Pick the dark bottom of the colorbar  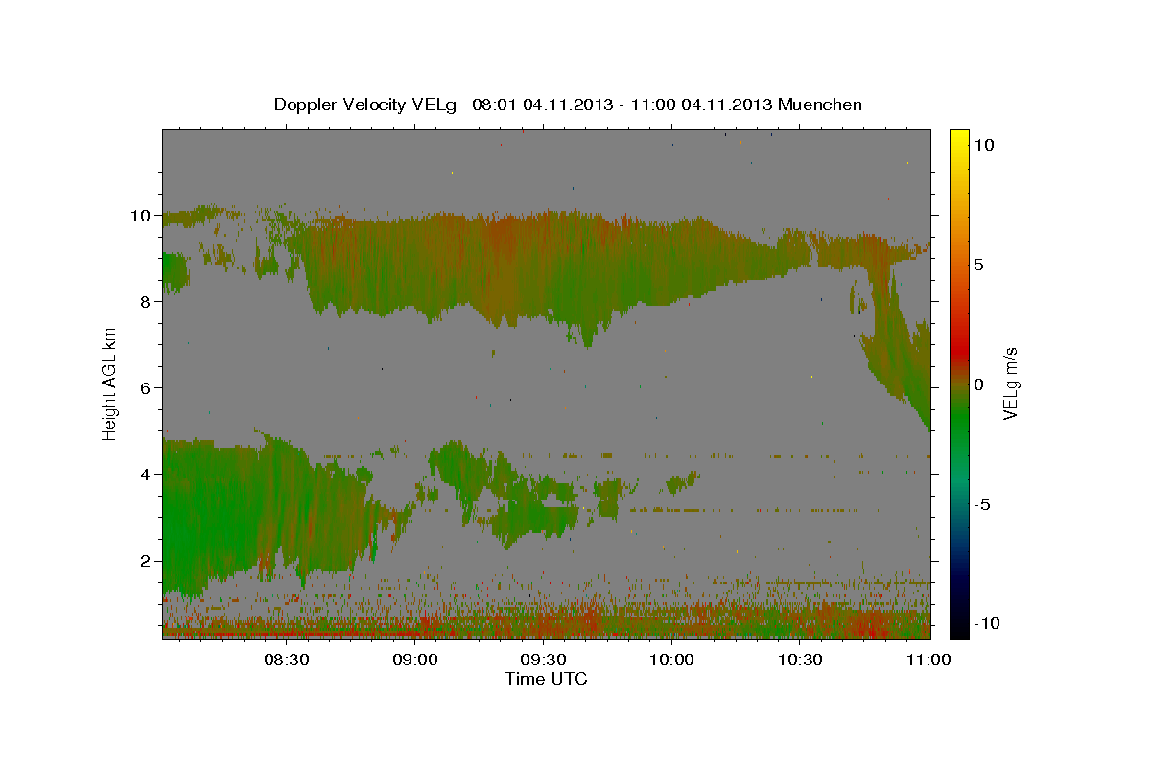(959, 625)
